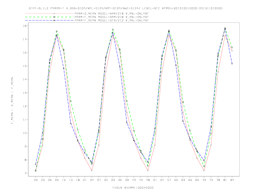Click the green dashed line sample in legend
This screenshot has width=253, height=196.
[50, 17]
